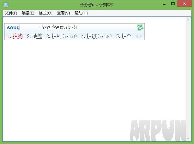Close the Notepad window
The image size is (194, 144).
tap(184, 4)
